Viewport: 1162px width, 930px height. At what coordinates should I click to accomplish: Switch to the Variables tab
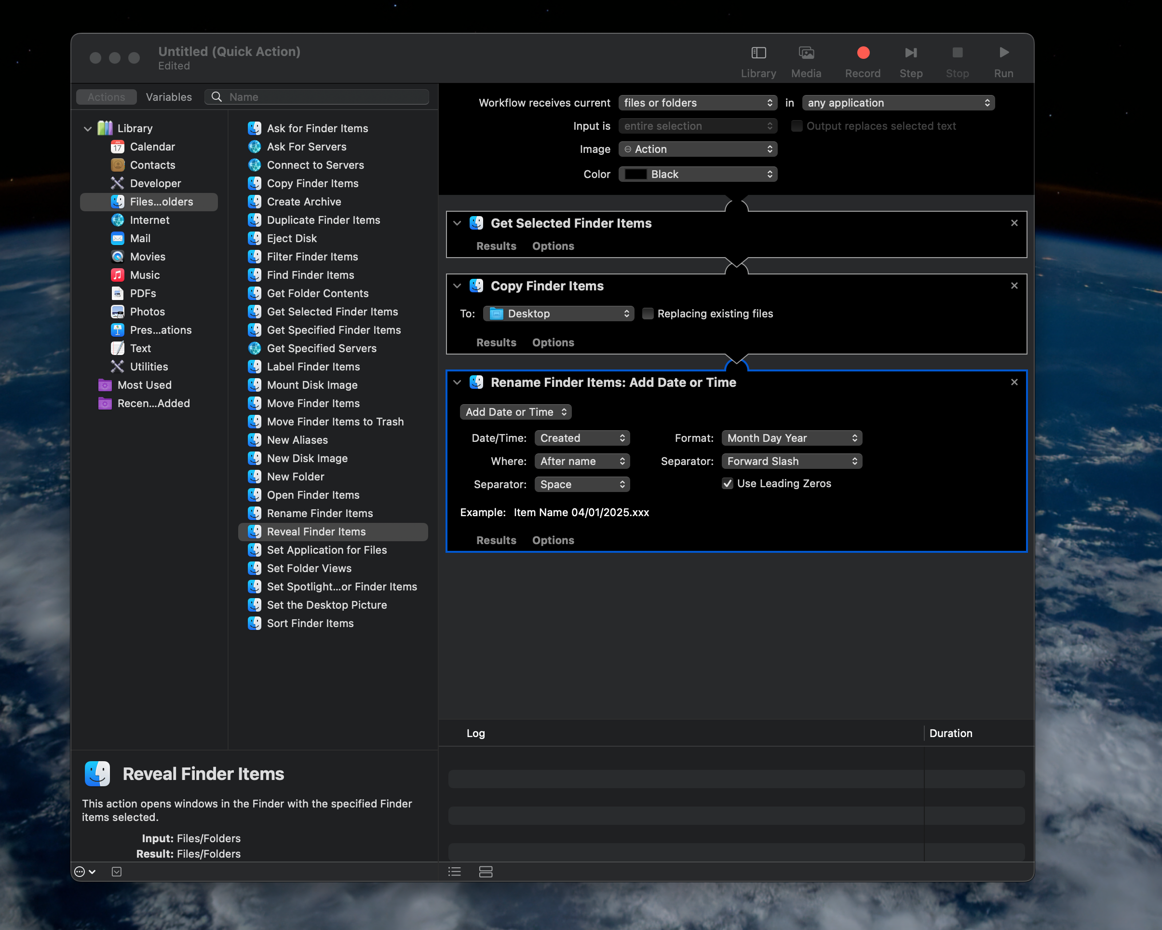point(169,97)
